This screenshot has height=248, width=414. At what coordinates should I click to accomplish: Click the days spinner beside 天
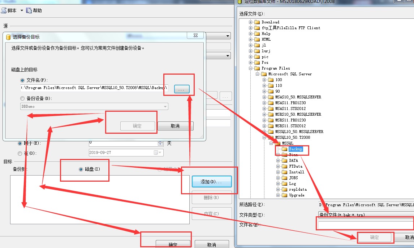click(160, 143)
